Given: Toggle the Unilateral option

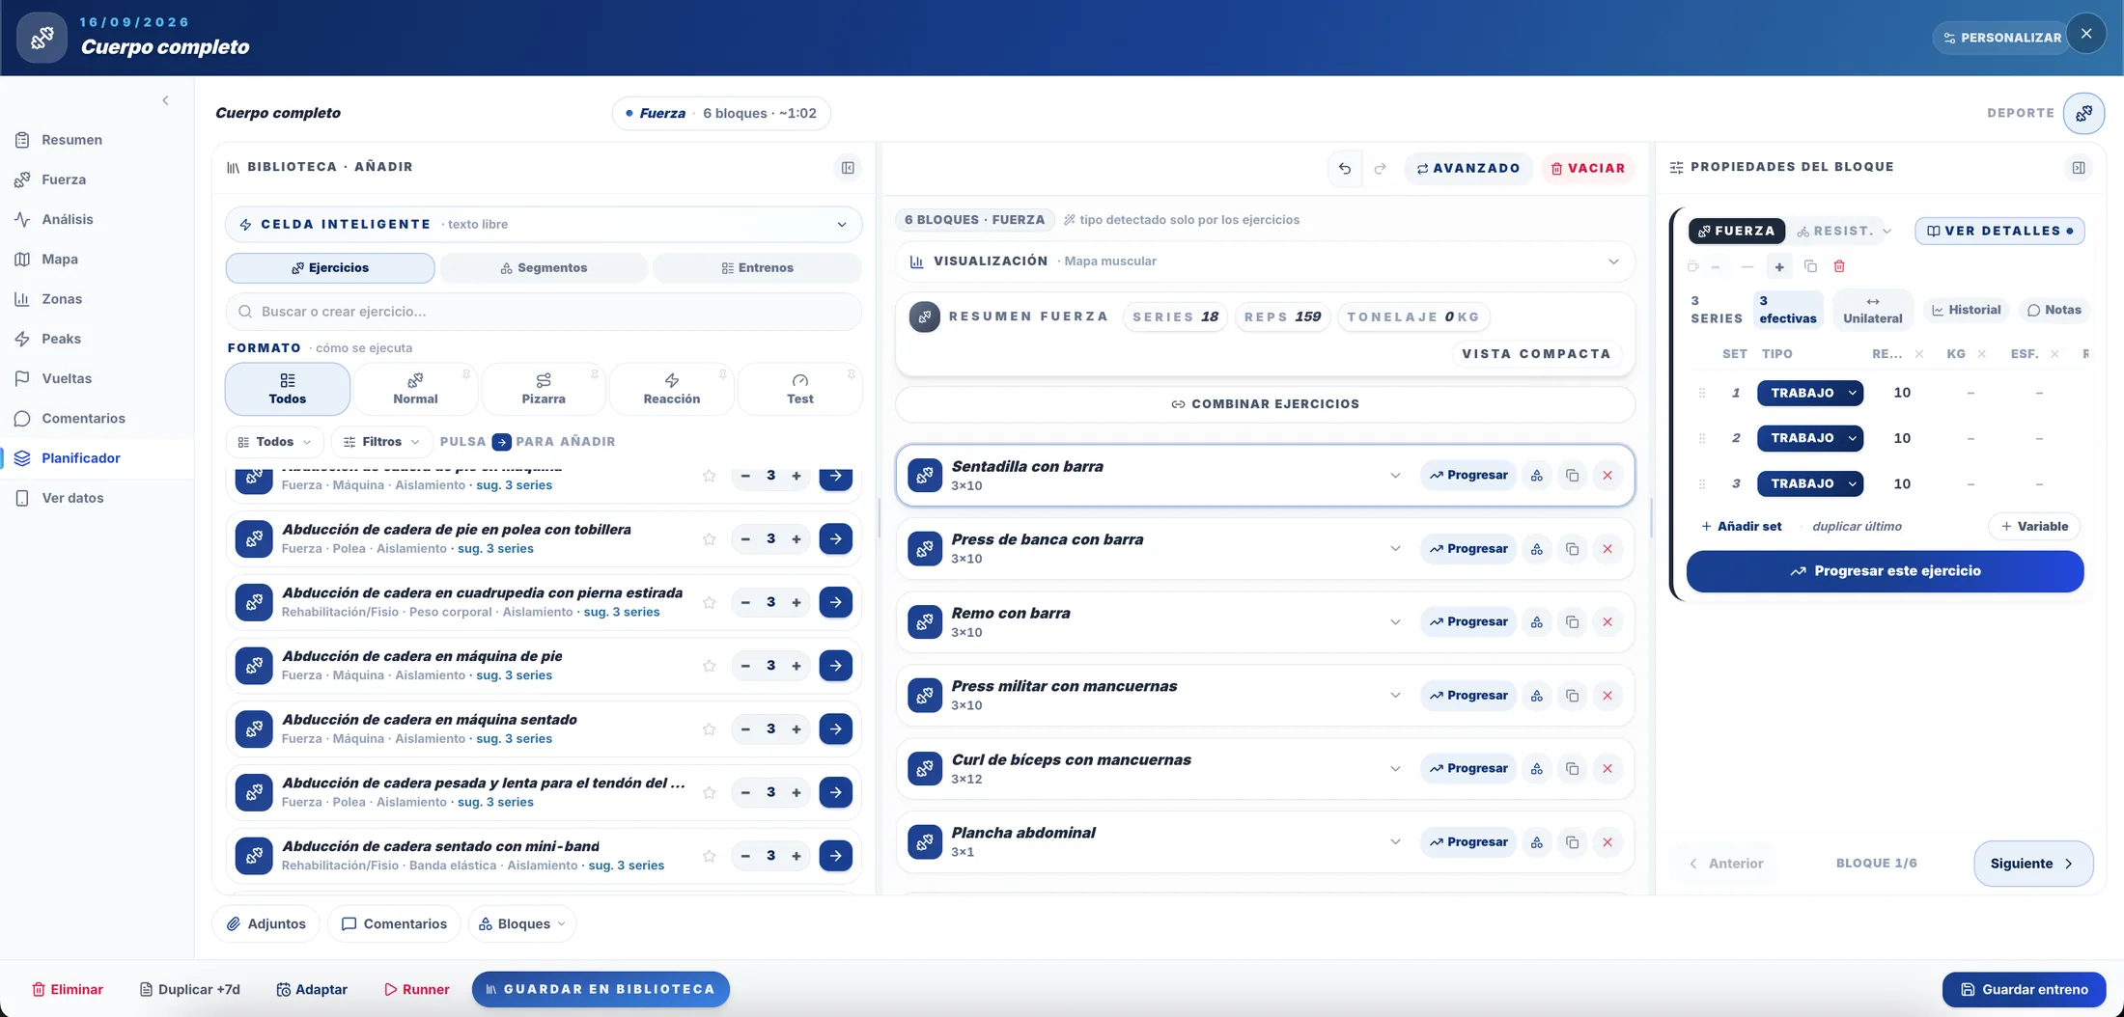Looking at the screenshot, I should click(1872, 310).
